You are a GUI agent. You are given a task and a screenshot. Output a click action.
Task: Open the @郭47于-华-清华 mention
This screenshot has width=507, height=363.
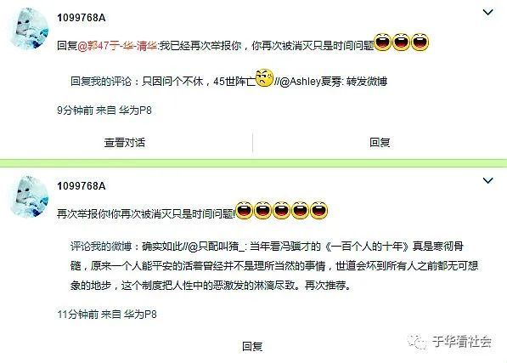(117, 46)
